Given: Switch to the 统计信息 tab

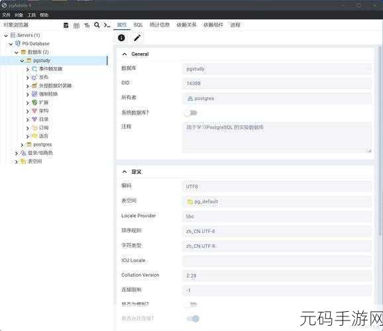Looking at the screenshot, I should (160, 24).
